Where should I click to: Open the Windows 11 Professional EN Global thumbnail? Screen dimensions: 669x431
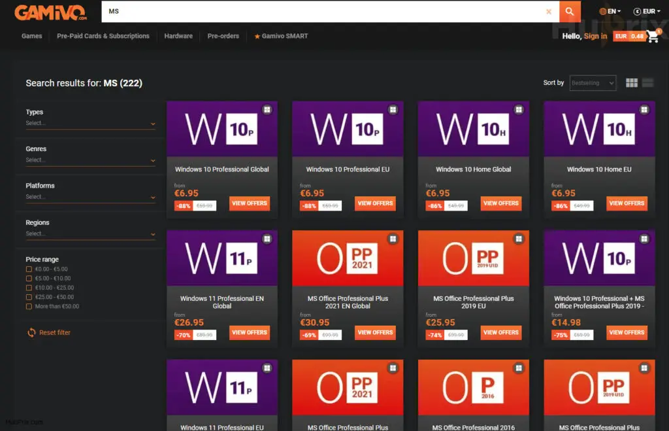[x=222, y=258]
